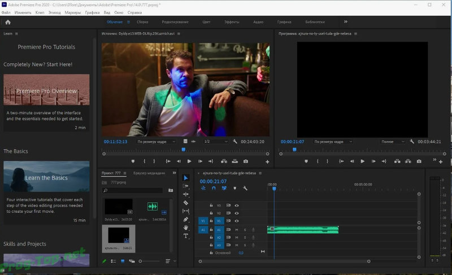
Task: Toggle lock on track V2
Action: 211,213
